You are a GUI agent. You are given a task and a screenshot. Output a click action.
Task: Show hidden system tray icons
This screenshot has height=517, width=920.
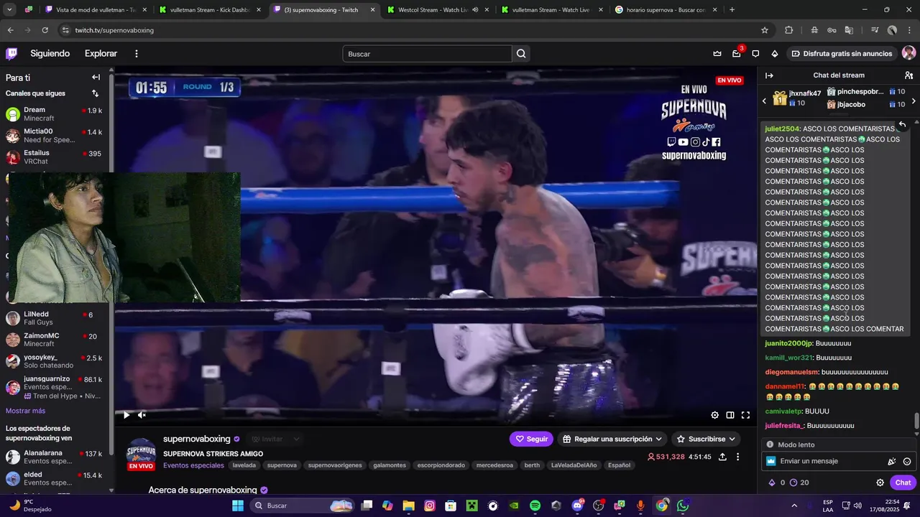[793, 506]
